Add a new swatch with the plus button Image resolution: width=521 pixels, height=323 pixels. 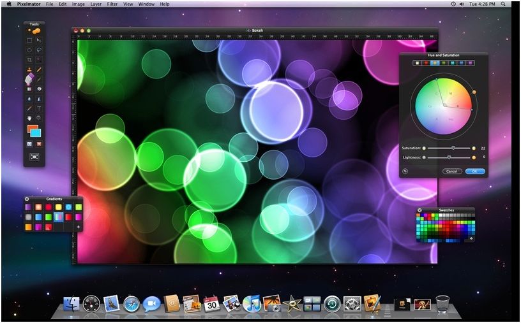[471, 238]
